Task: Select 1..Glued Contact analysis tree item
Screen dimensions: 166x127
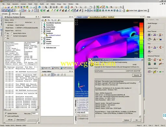Action: (54, 35)
